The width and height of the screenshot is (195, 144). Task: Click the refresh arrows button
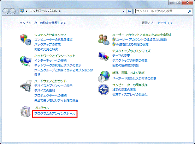(129, 11)
